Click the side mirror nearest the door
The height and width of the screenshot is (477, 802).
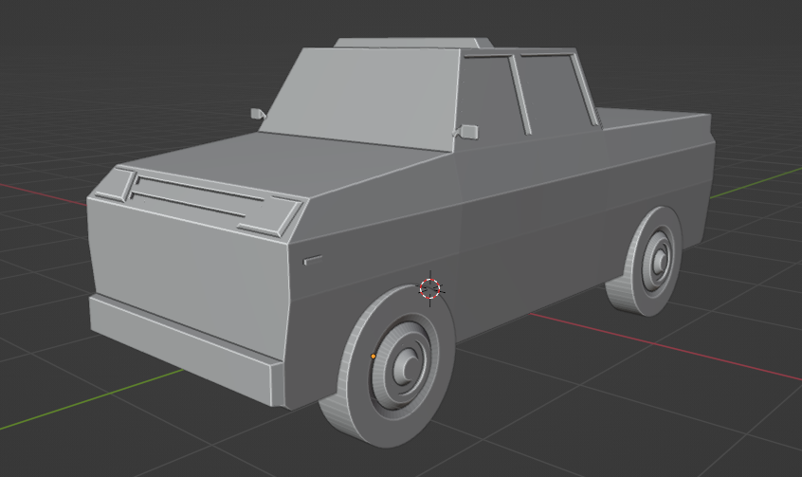[467, 132]
